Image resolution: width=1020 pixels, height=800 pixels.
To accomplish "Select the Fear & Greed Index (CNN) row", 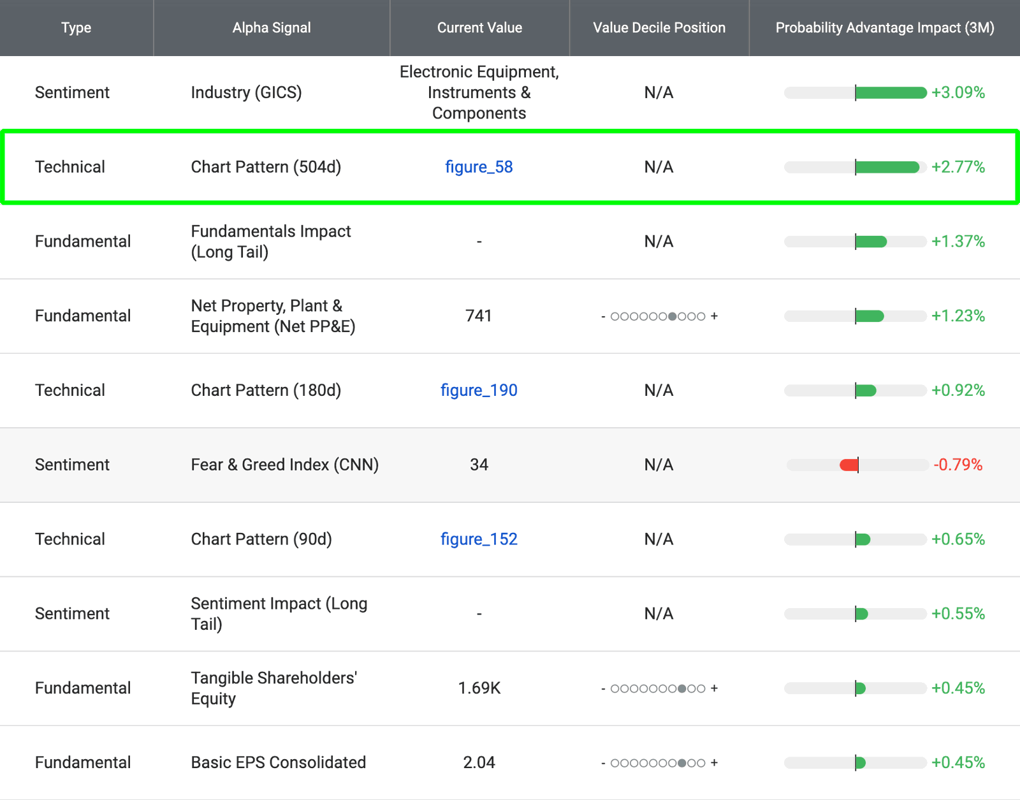I will coord(510,465).
